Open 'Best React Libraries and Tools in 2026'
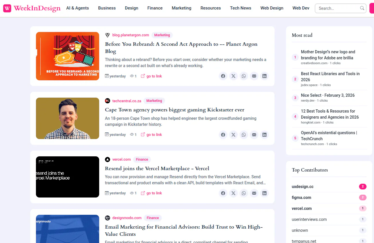This screenshot has width=374, height=243. pos(330,77)
